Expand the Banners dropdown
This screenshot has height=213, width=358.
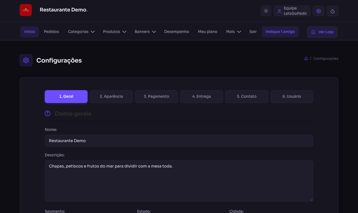[145, 32]
